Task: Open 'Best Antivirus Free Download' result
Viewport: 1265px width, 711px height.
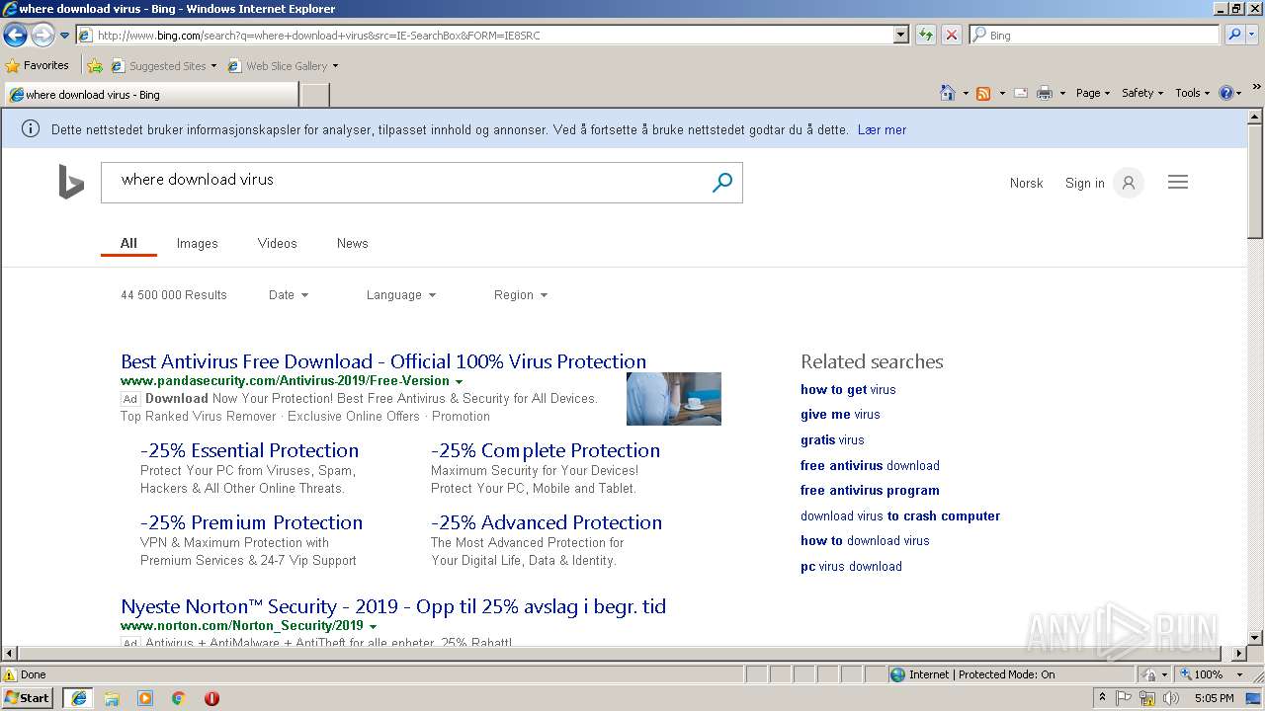Action: [x=383, y=361]
